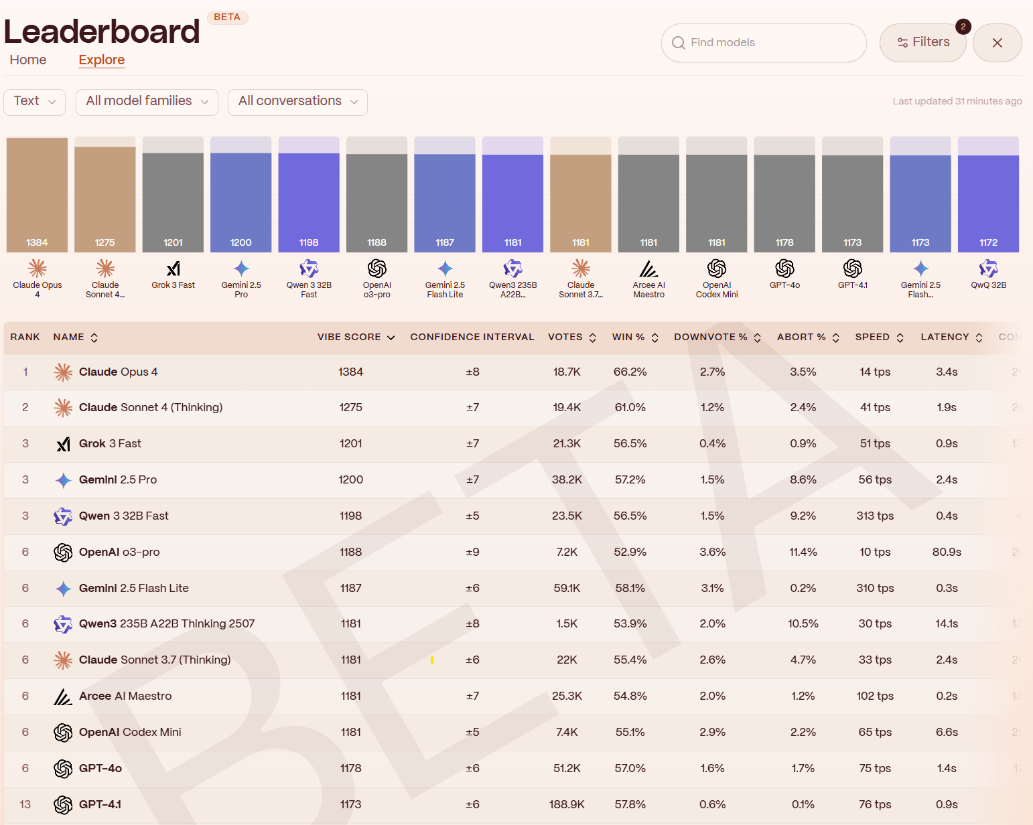Click the X close icon beside Filters
1033x825 pixels.
997,43
